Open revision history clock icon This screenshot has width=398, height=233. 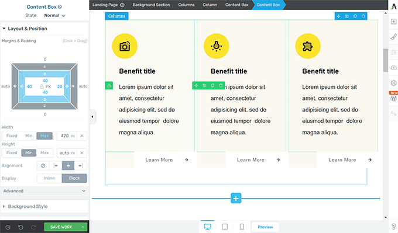8,227
